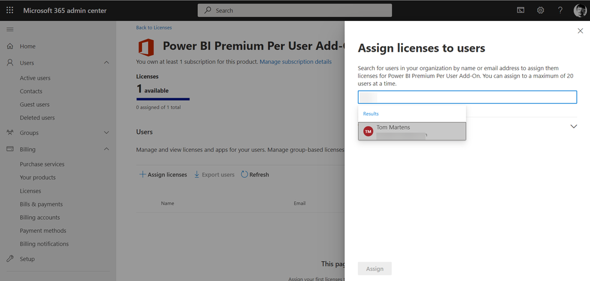Screen dimensions: 590x281
Task: Click the '1 available' licenses count
Action: [152, 89]
